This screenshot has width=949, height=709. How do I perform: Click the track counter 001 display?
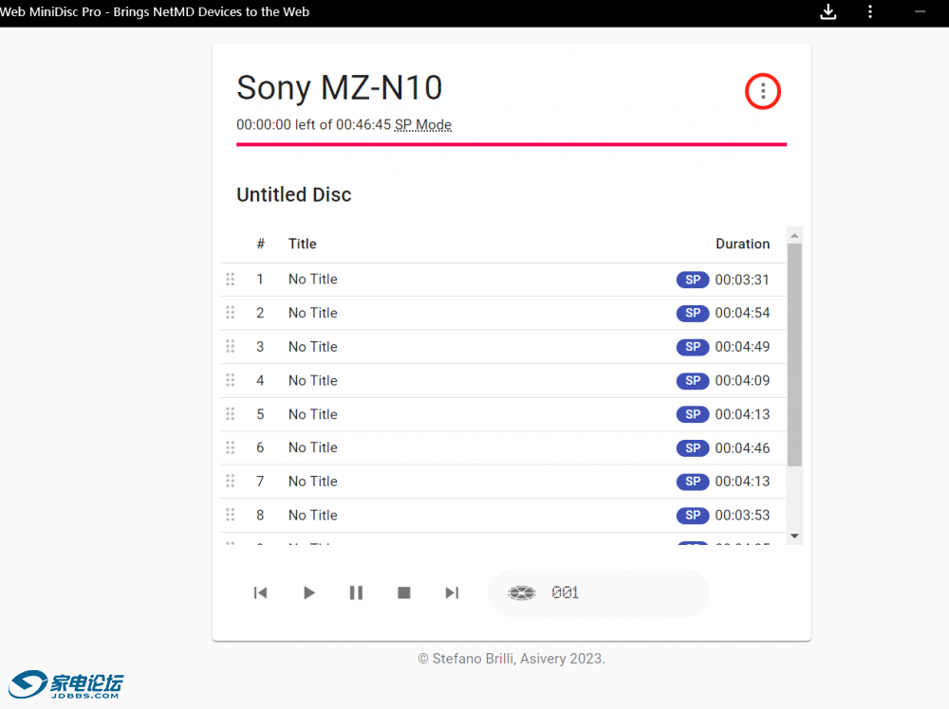(x=565, y=593)
